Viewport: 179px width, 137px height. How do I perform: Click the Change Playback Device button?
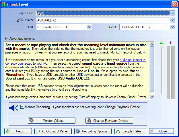109,120
